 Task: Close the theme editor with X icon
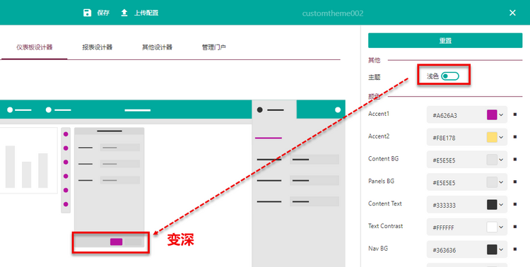tap(512, 13)
